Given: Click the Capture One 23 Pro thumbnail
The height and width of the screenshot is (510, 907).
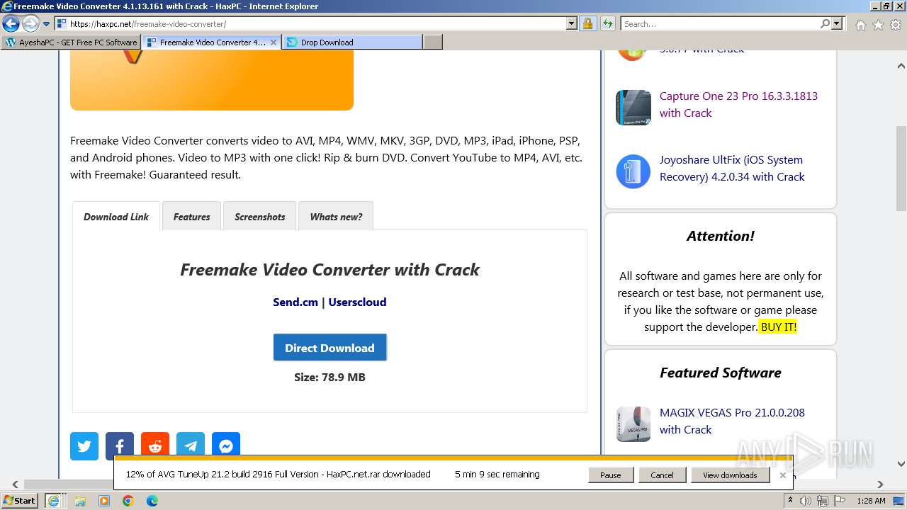Looking at the screenshot, I should pyautogui.click(x=633, y=108).
